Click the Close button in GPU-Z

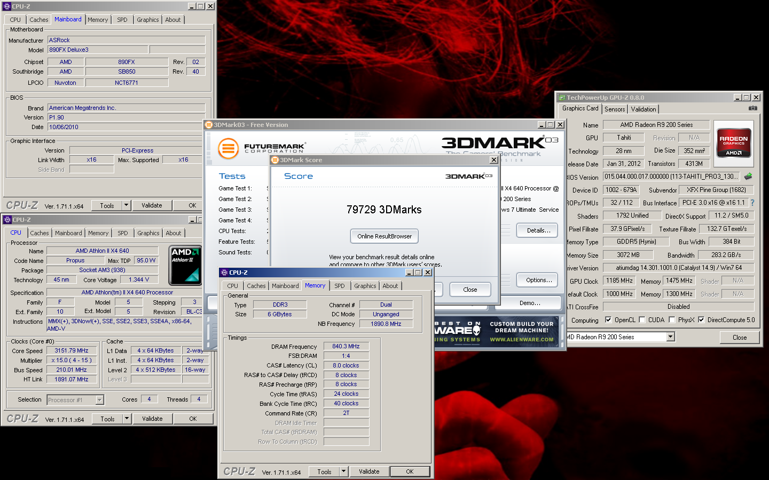740,338
